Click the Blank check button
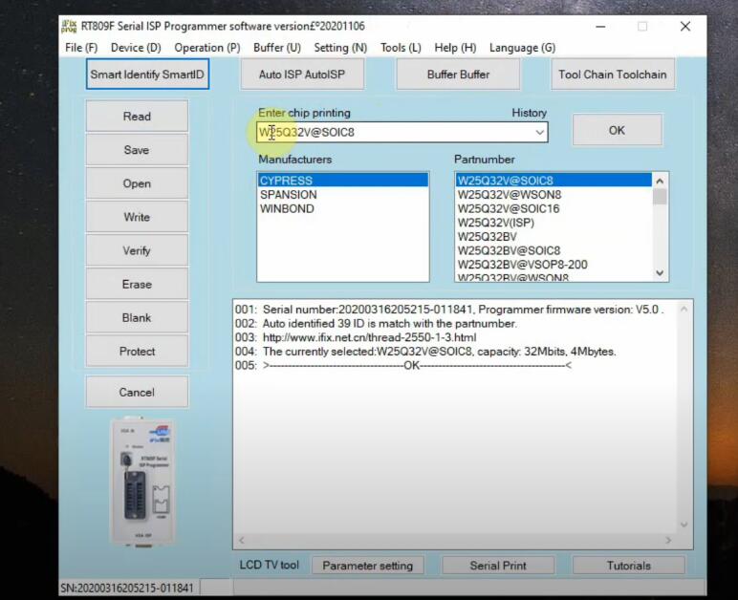This screenshot has width=738, height=600. pos(137,318)
